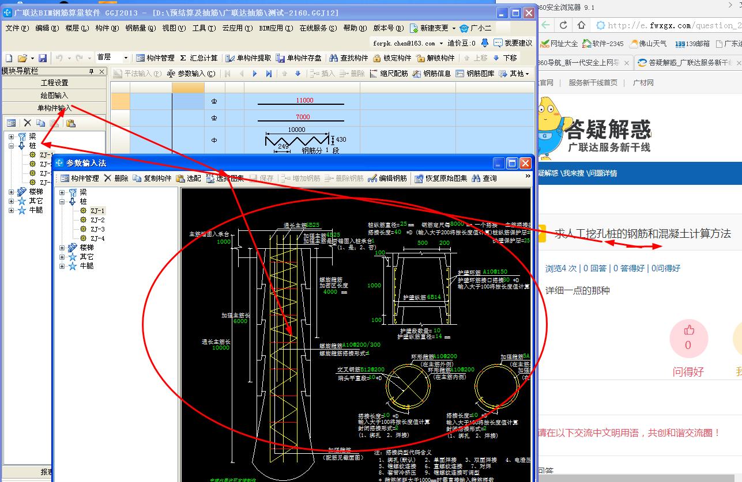Select ZJ-3 in 参数输入法 dialog tree
Screen dimensions: 742x482
97,229
